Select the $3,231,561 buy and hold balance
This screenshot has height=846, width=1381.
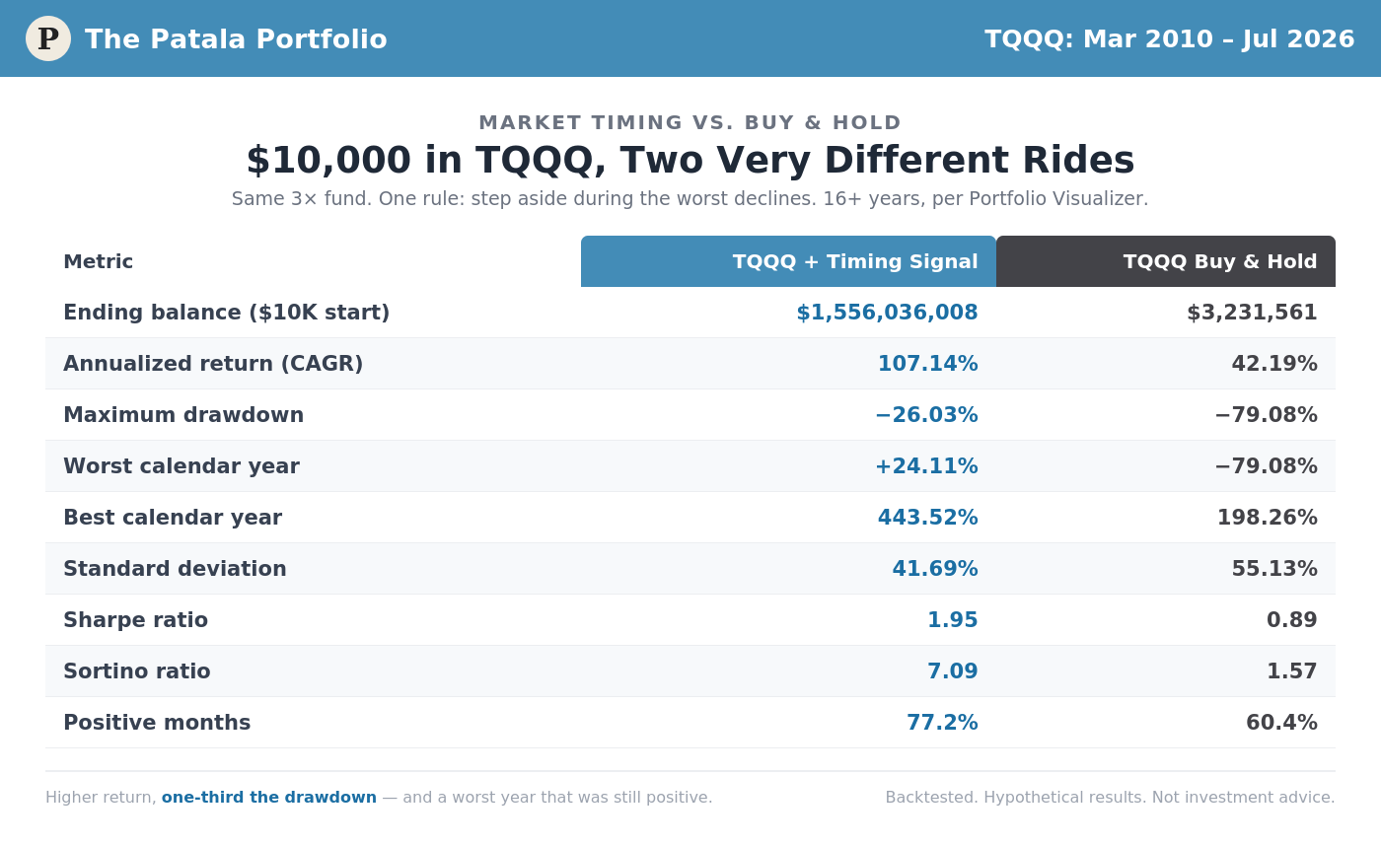pos(1252,313)
